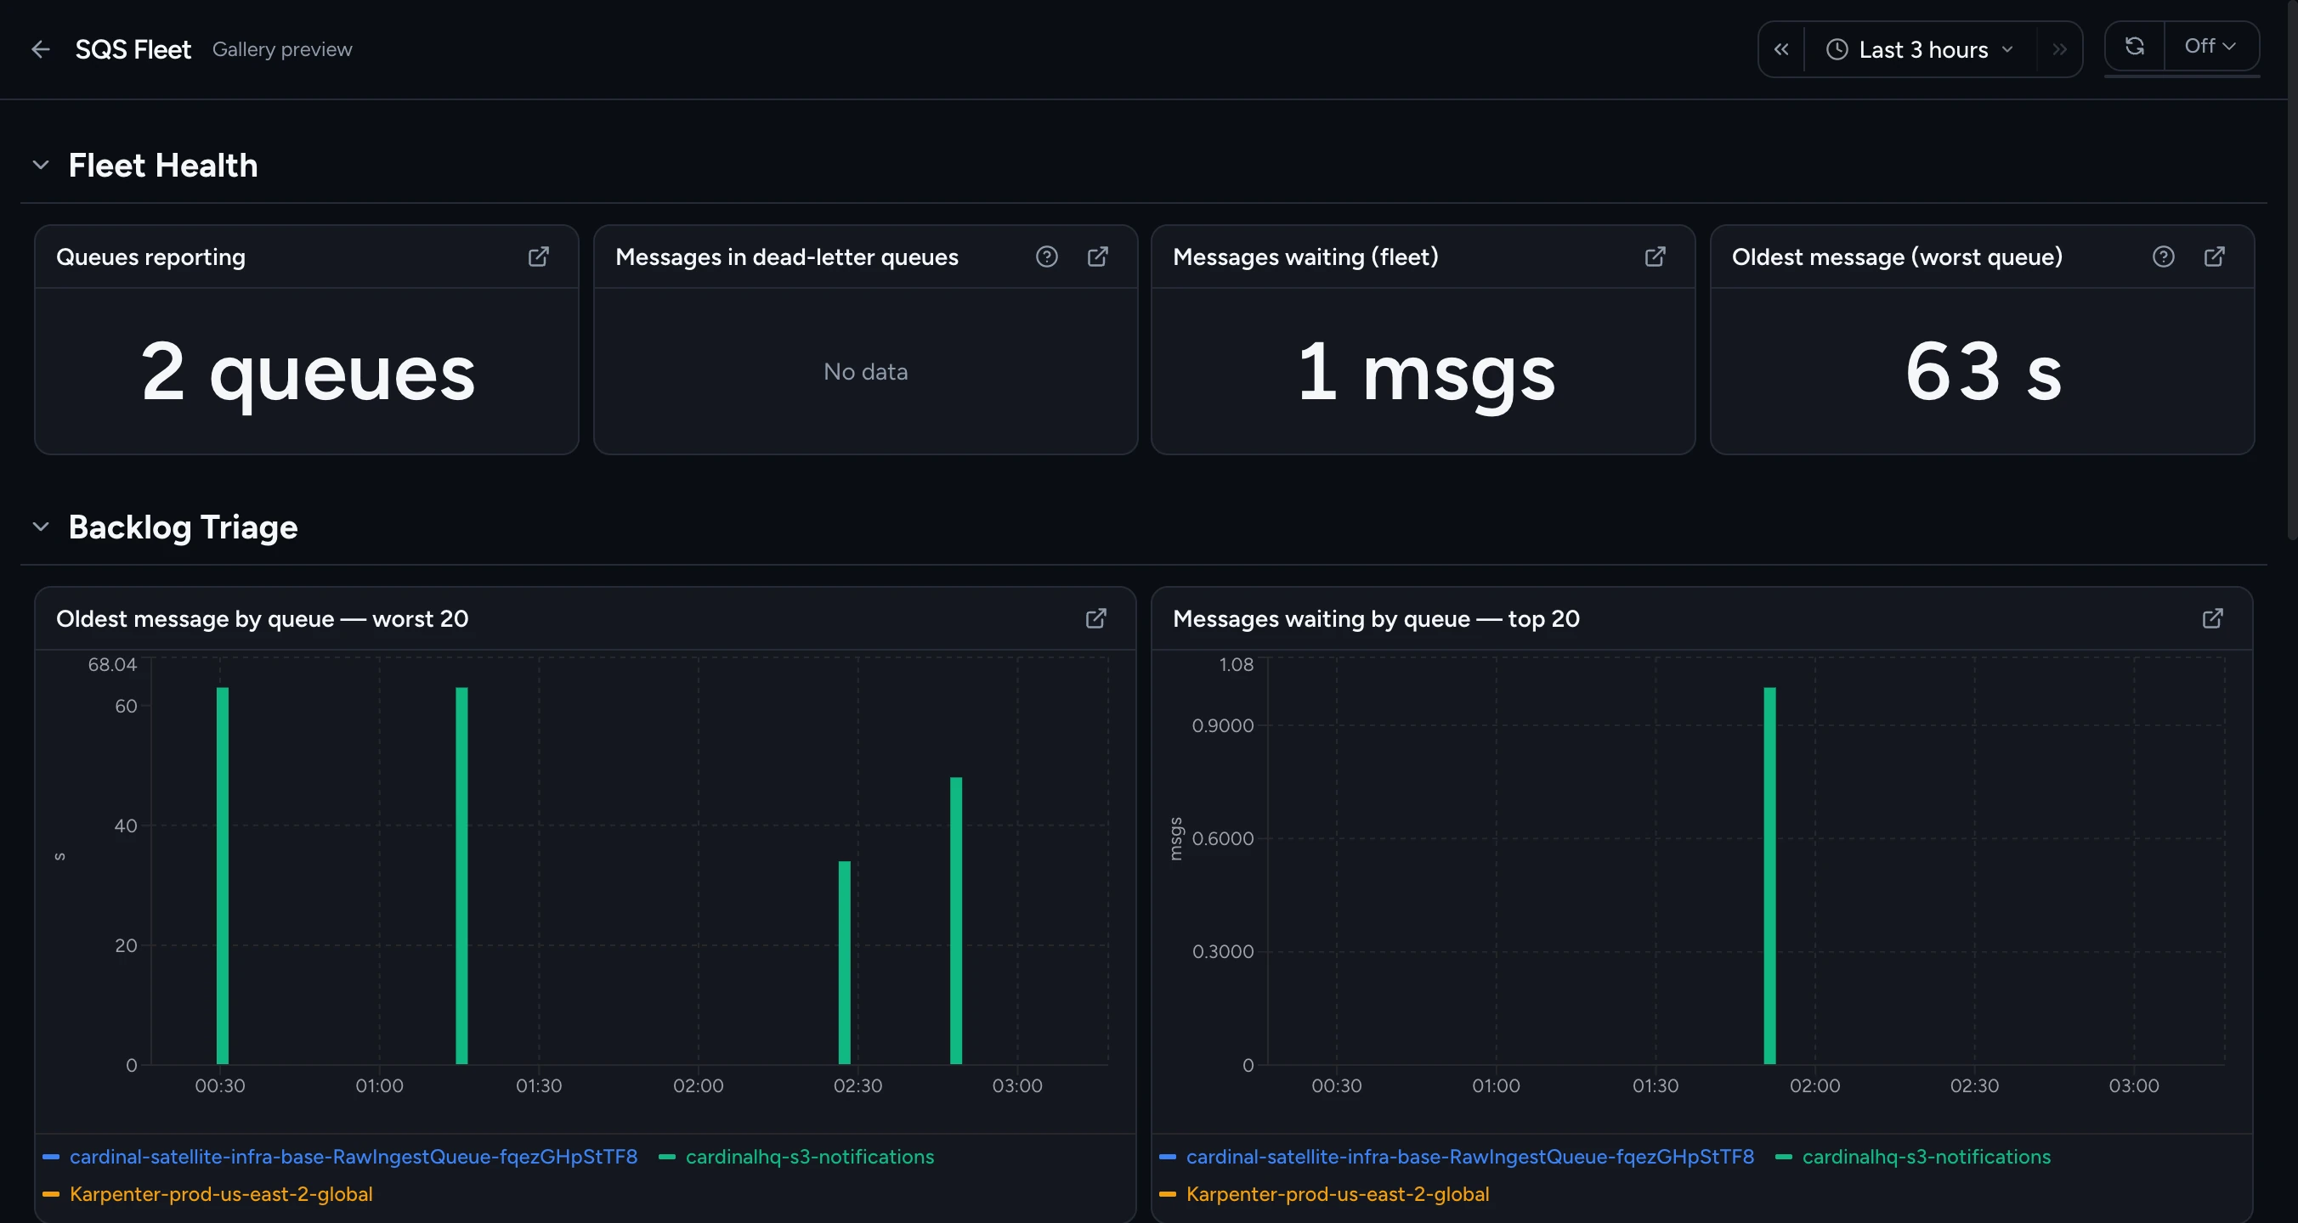Toggle cardinalhq-s3-notifications in Oldest message legend

(x=796, y=1156)
